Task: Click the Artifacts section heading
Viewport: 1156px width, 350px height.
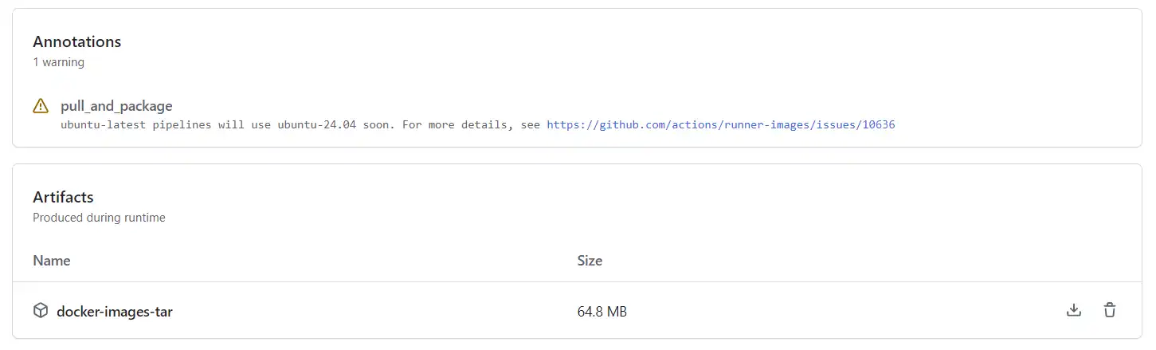Action: [x=63, y=197]
